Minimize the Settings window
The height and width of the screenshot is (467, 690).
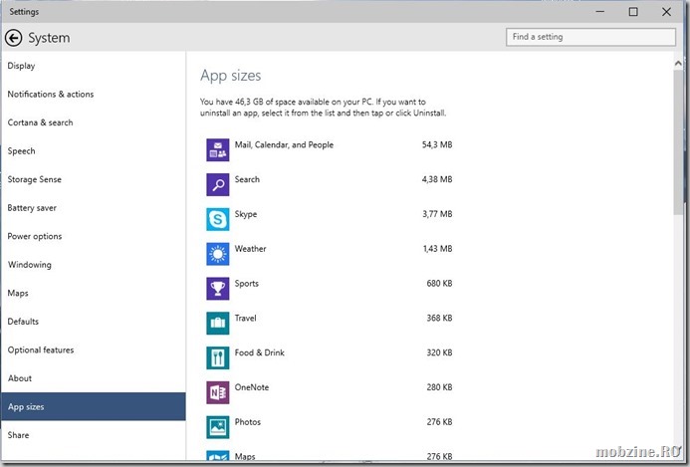click(600, 11)
